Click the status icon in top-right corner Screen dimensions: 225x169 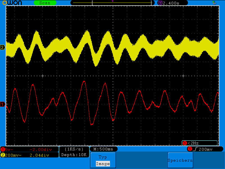[214, 3]
